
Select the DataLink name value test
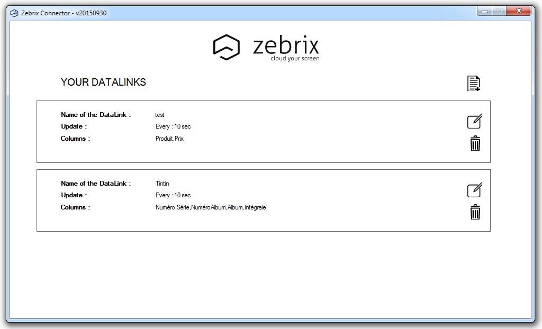click(160, 115)
